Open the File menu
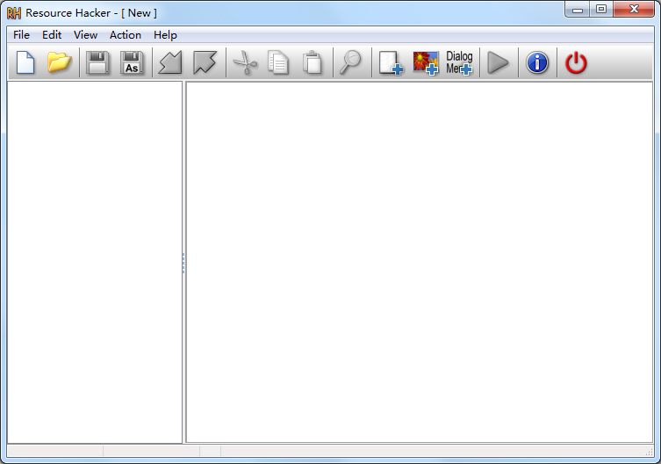Image resolution: width=661 pixels, height=464 pixels. click(21, 35)
